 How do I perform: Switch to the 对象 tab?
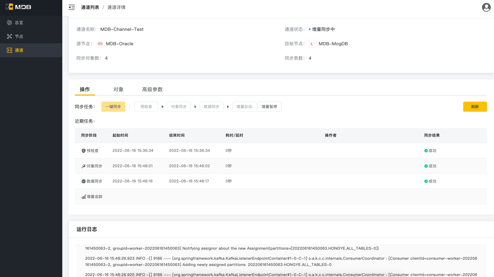pyautogui.click(x=118, y=89)
